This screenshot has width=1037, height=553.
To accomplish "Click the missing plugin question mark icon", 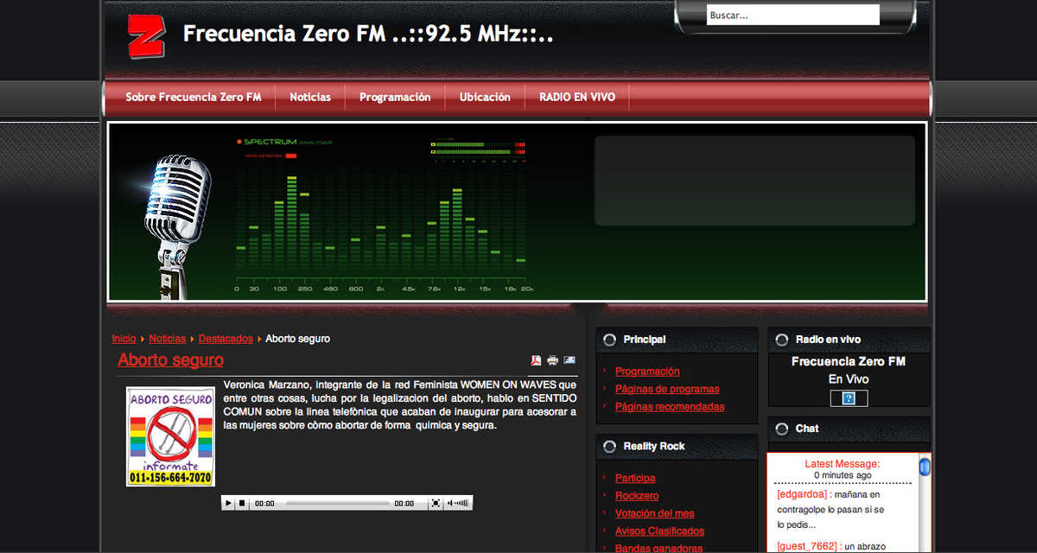I will point(849,398).
